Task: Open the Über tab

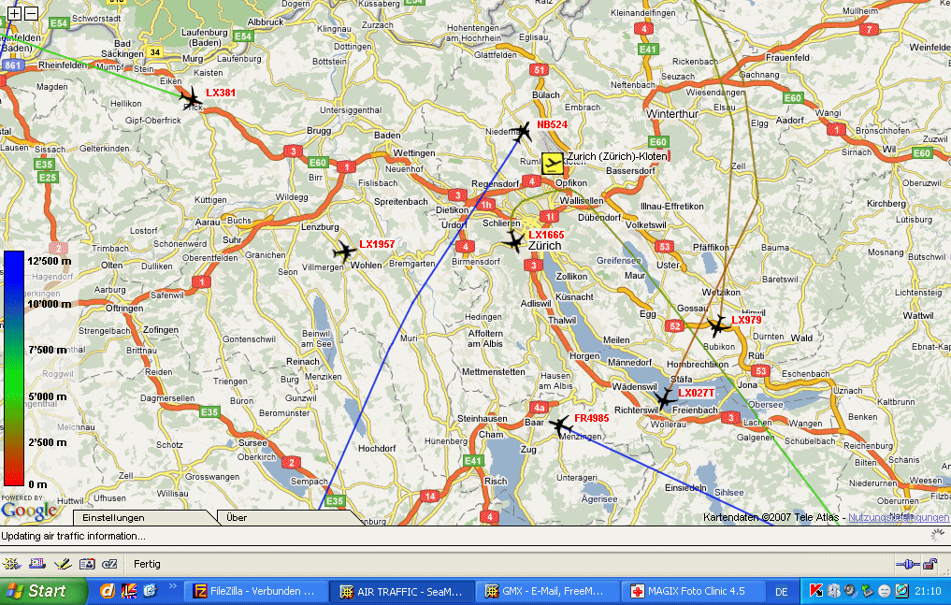Action: [x=238, y=517]
